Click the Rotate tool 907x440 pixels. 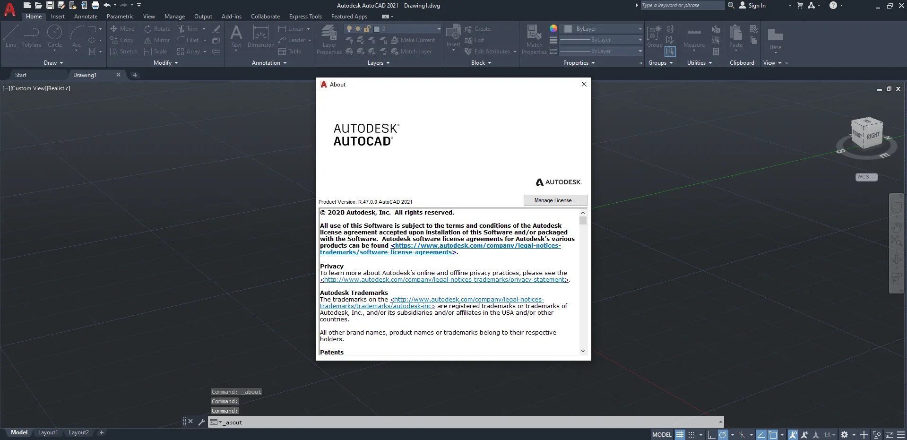[x=157, y=29]
